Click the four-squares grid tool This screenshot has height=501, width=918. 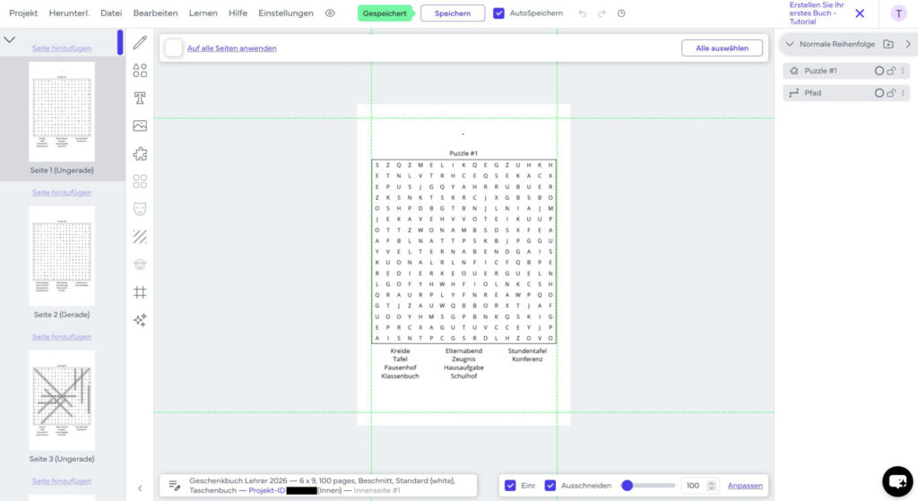coord(140,181)
